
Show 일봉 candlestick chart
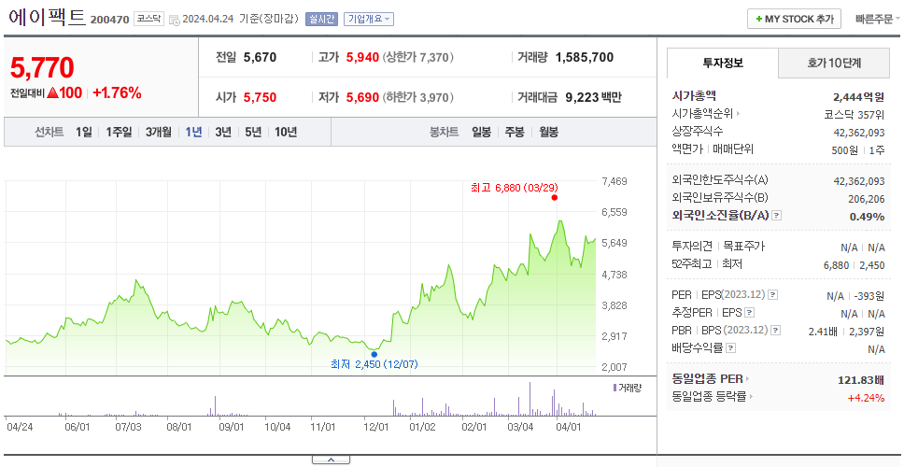pyautogui.click(x=481, y=132)
